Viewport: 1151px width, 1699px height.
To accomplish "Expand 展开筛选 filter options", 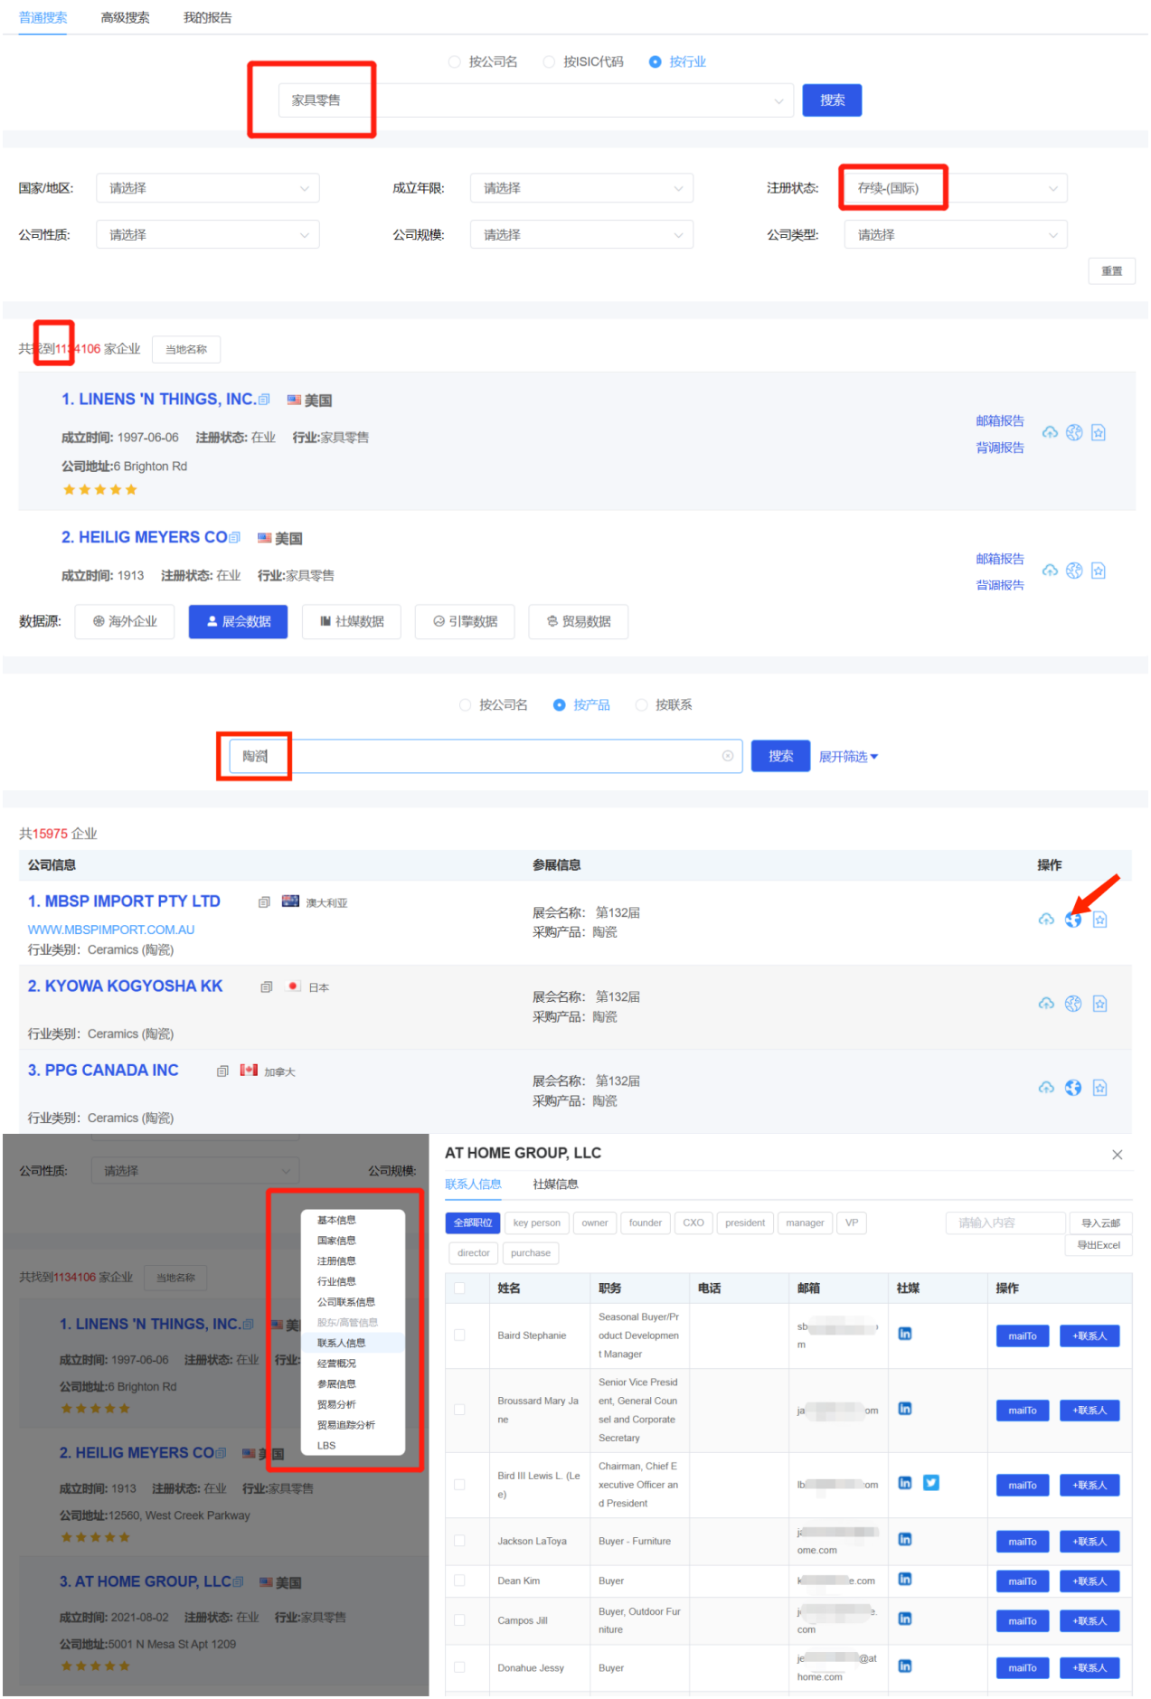I will tap(848, 757).
